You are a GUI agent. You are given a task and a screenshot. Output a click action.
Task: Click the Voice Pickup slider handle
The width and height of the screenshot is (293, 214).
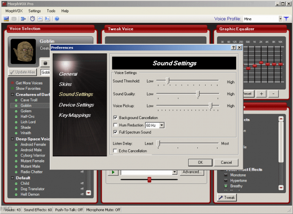(211, 106)
